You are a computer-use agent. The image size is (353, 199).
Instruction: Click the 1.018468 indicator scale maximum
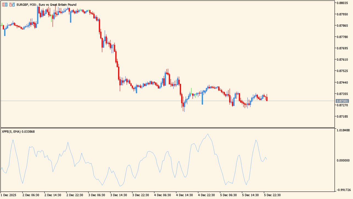click(x=343, y=130)
